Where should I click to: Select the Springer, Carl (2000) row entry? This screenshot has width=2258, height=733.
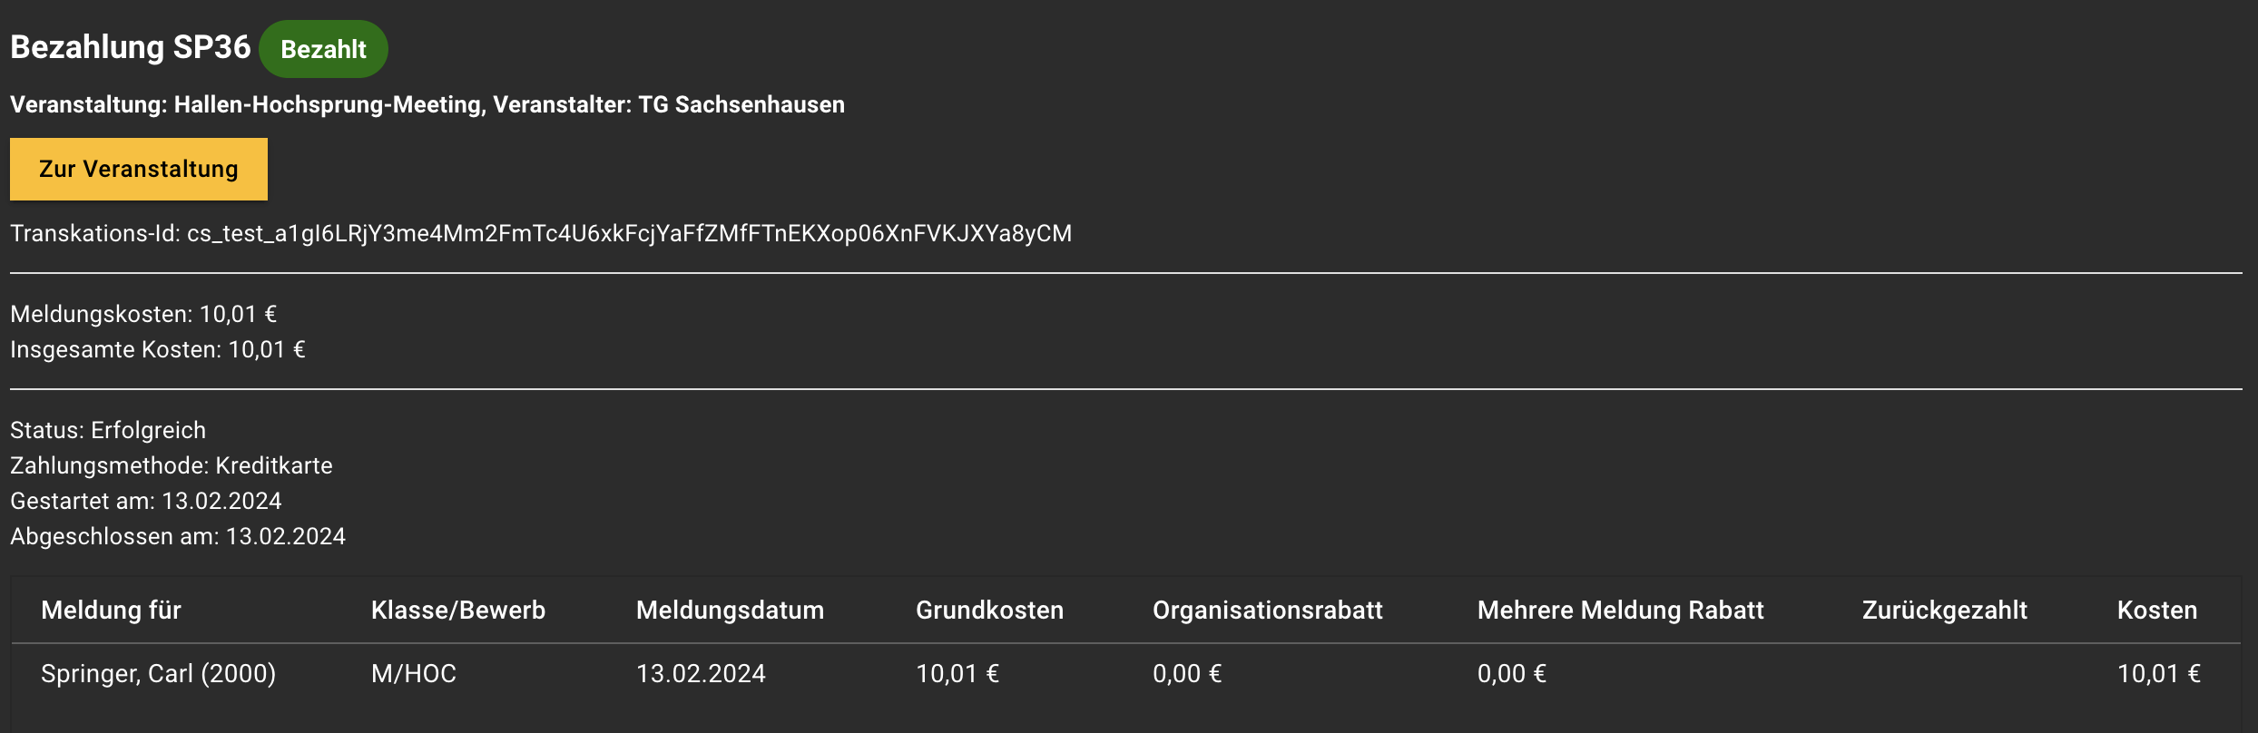pyautogui.click(x=158, y=673)
